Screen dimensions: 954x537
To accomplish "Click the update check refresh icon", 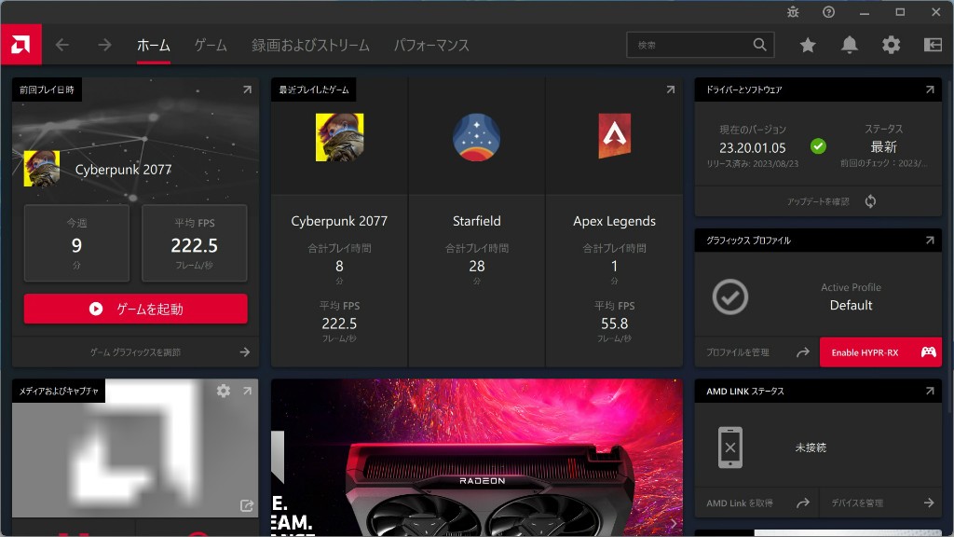I will 871,201.
